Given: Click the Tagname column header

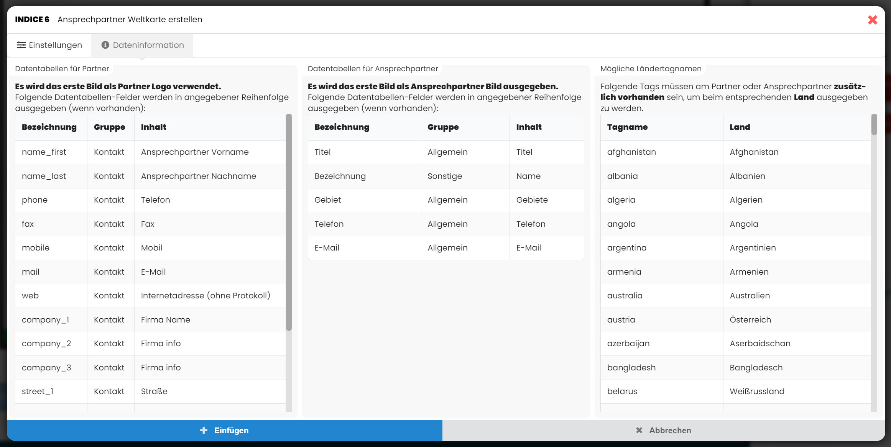Looking at the screenshot, I should point(627,127).
